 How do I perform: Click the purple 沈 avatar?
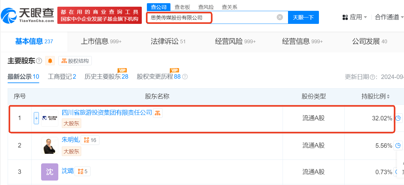pyautogui.click(x=49, y=172)
